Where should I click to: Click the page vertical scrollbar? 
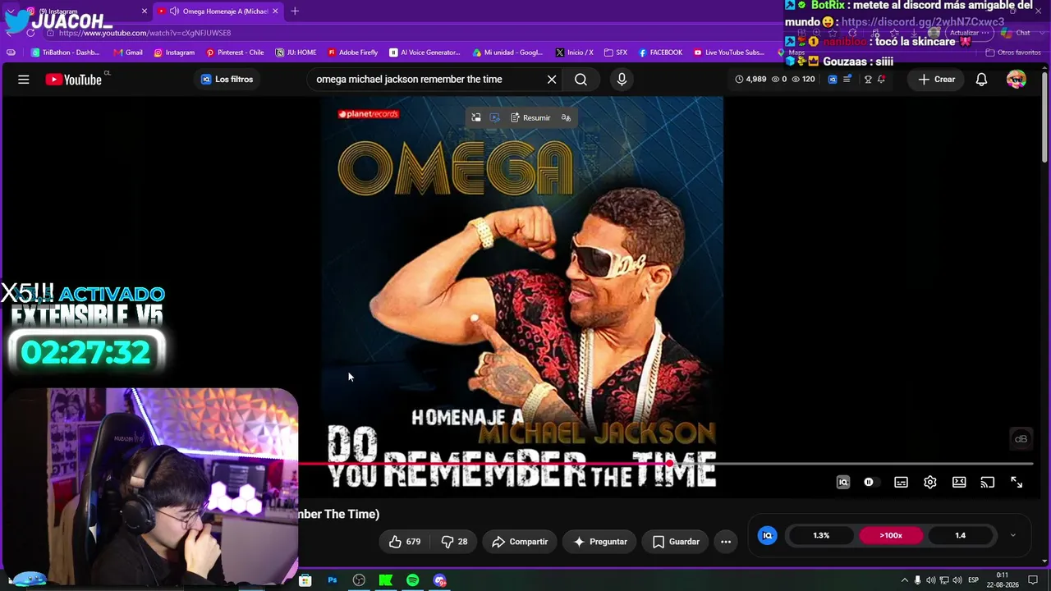tap(1044, 117)
